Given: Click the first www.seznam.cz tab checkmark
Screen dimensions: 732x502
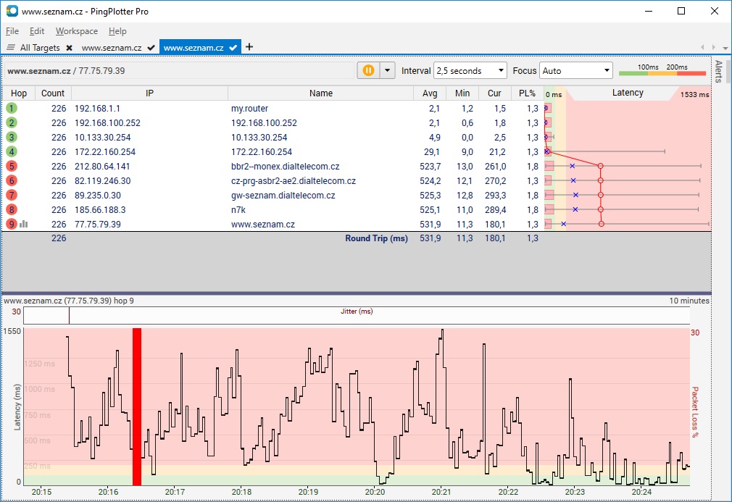Looking at the screenshot, I should point(151,48).
